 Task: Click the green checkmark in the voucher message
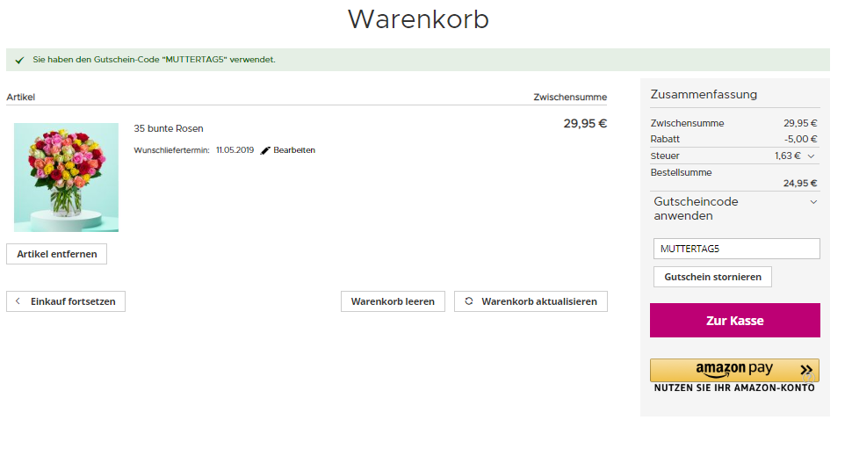point(19,60)
